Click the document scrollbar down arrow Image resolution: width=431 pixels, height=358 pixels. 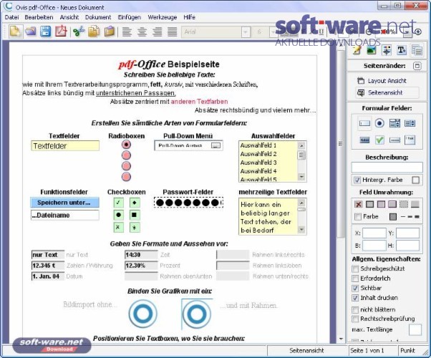(x=341, y=339)
